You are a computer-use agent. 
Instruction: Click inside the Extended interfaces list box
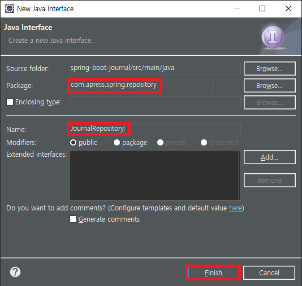pyautogui.click(x=155, y=175)
